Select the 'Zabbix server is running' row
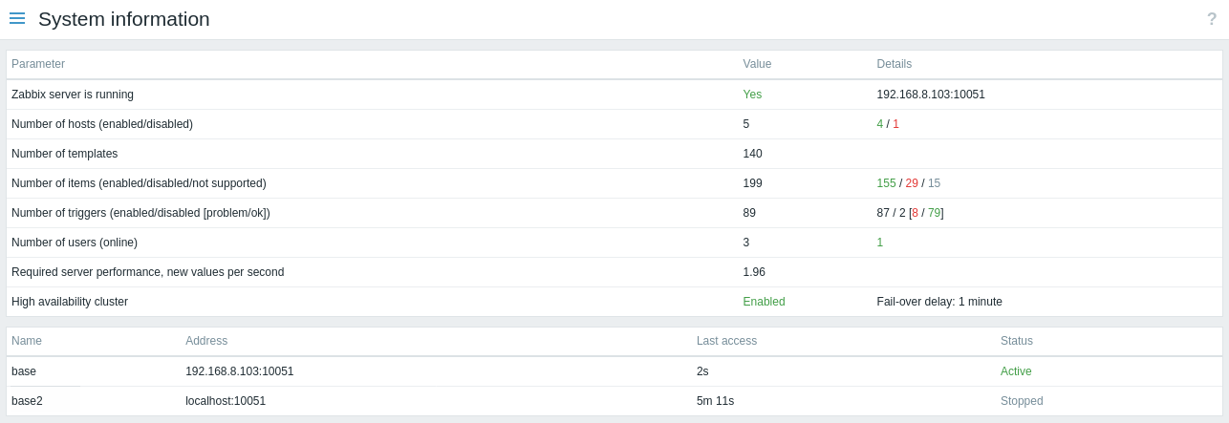This screenshot has width=1229, height=423. 614,95
